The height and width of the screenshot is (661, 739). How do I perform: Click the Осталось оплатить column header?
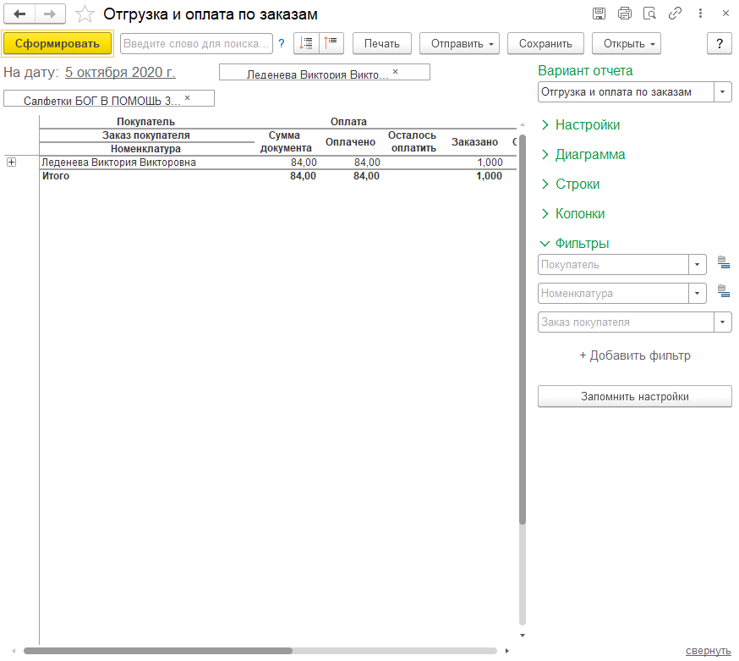413,141
